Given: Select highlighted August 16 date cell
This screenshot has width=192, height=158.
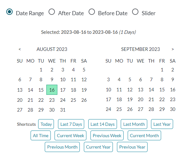Looking at the screenshot, I should (x=52, y=90).
